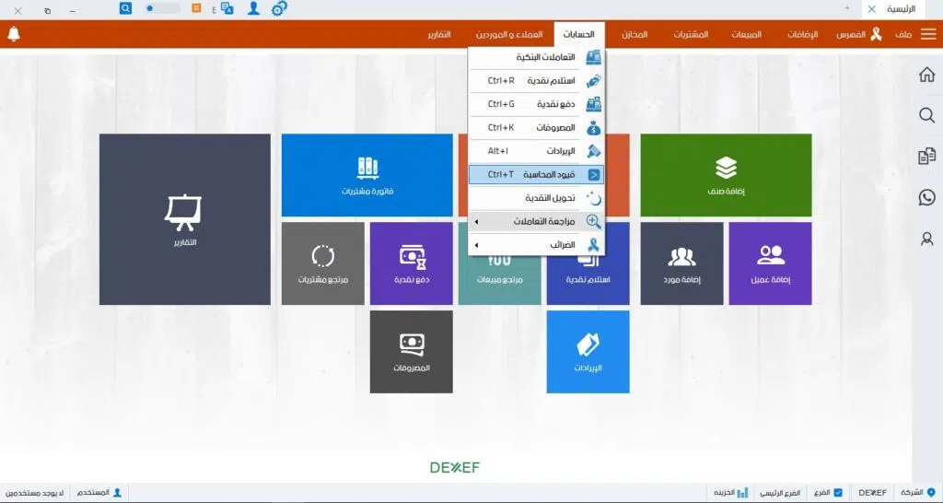Click the التقارير large tile
The width and height of the screenshot is (943, 503).
coord(184,219)
